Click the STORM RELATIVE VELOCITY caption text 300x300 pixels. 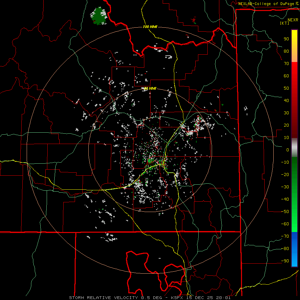tap(103, 298)
